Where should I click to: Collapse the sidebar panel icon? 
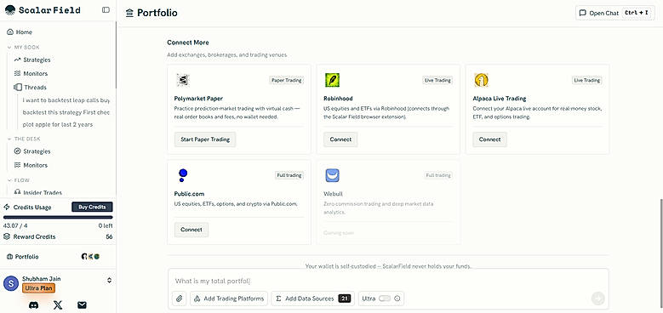pyautogui.click(x=106, y=9)
